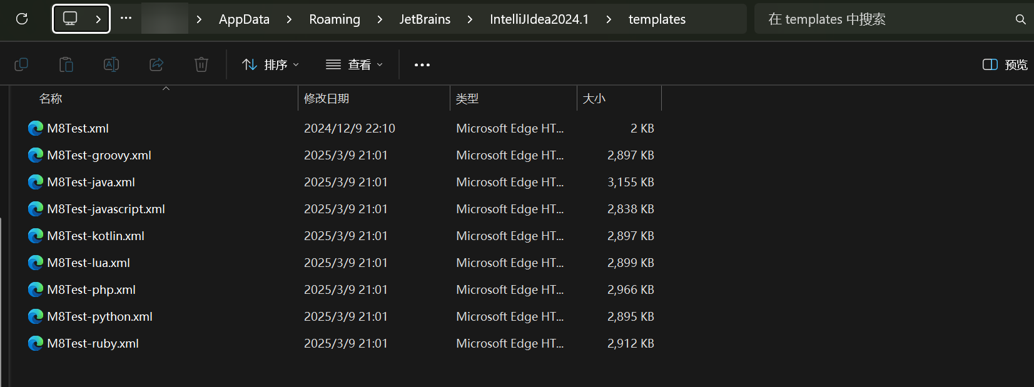Expand chevron after Roaming breadcrumb

(380, 19)
